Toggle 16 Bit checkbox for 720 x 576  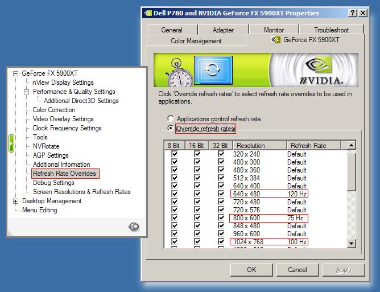coord(197,210)
